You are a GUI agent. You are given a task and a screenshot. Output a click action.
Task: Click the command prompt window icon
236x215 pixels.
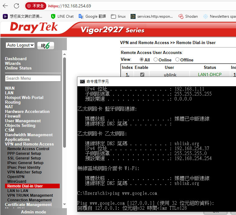[82, 82]
